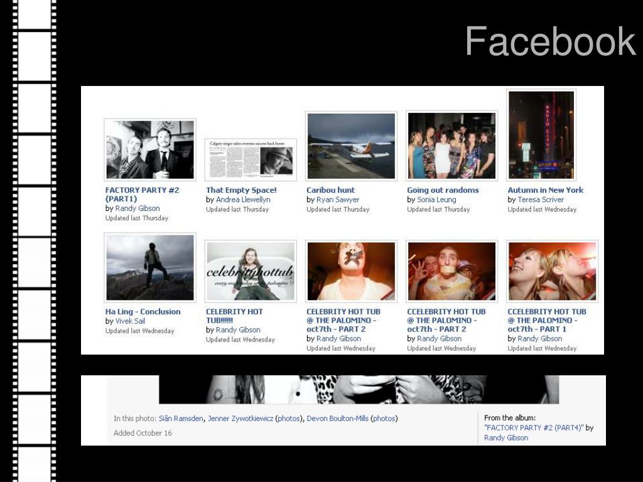The image size is (643, 482).
Task: Open celebrityhottub bathtub thumbnail
Action: click(x=251, y=271)
